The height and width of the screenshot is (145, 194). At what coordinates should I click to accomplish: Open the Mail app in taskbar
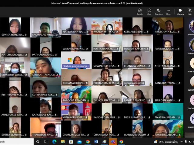point(79,142)
